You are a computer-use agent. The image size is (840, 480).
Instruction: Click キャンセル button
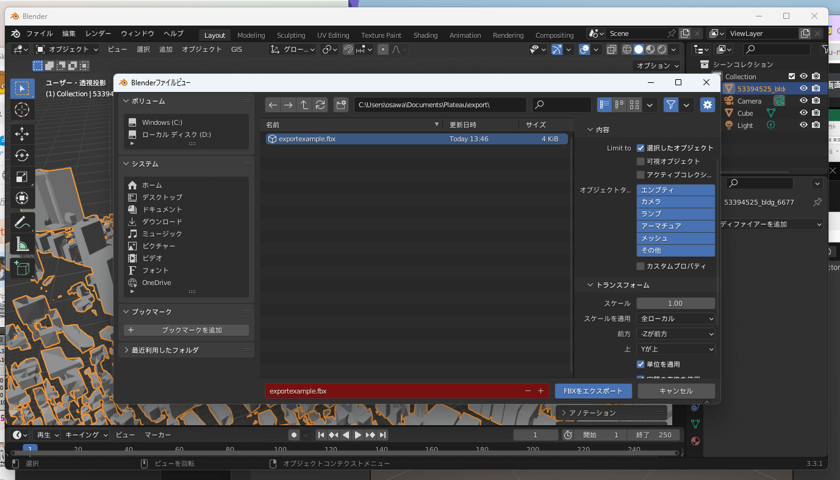[676, 391]
